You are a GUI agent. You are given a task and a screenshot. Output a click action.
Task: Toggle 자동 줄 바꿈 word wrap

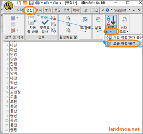click(x=33, y=25)
